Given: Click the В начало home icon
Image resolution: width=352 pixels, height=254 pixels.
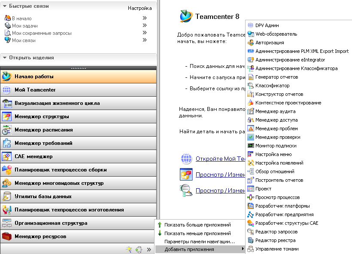Looking at the screenshot, I should [8, 18].
